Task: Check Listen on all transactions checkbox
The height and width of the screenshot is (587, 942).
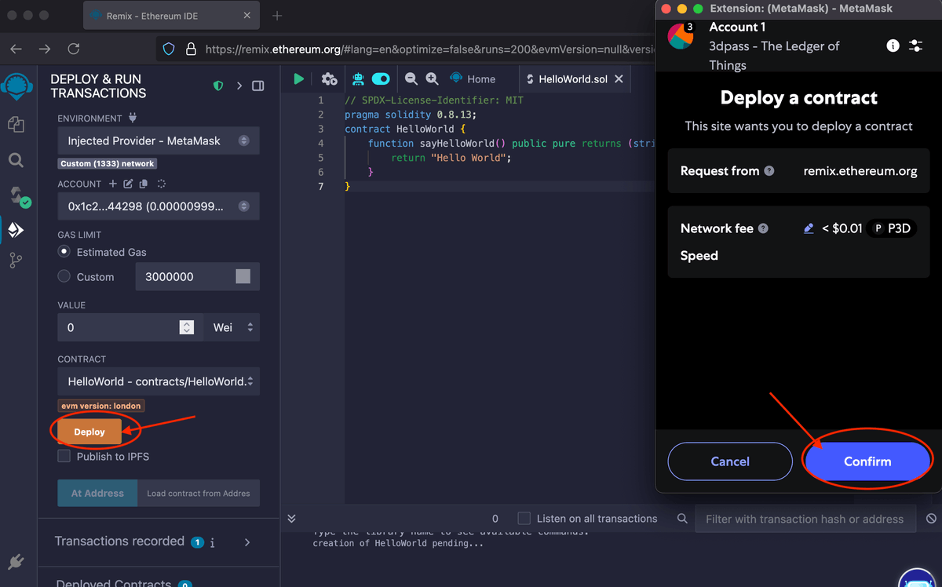Action: (524, 518)
